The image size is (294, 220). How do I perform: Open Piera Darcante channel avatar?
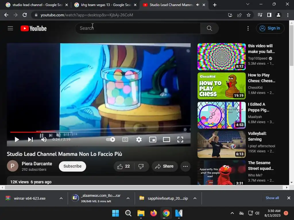click(x=13, y=166)
